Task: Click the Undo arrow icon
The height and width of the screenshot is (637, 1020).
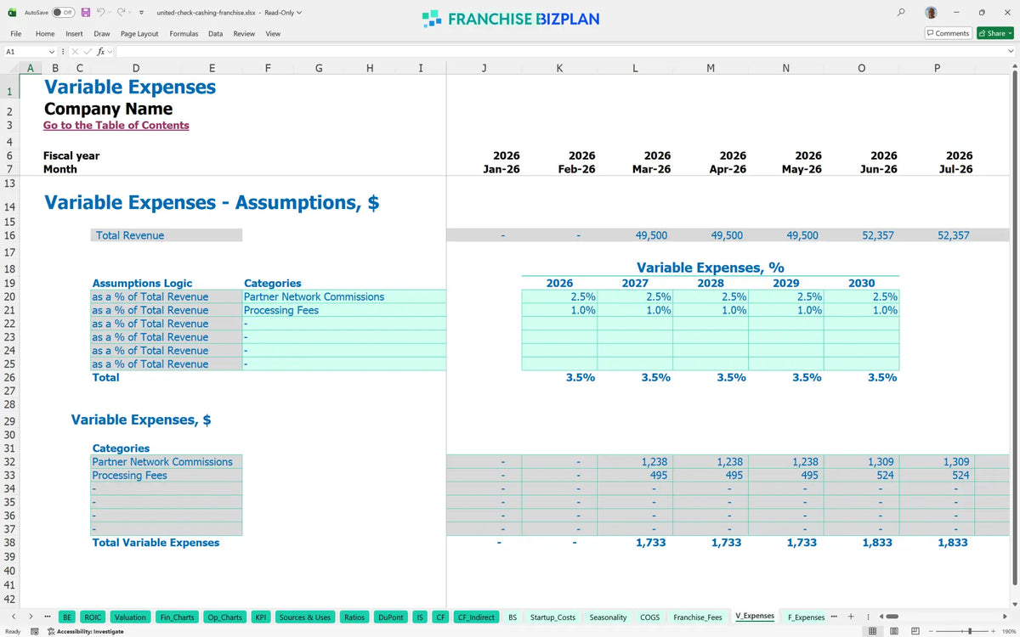Action: tap(100, 13)
